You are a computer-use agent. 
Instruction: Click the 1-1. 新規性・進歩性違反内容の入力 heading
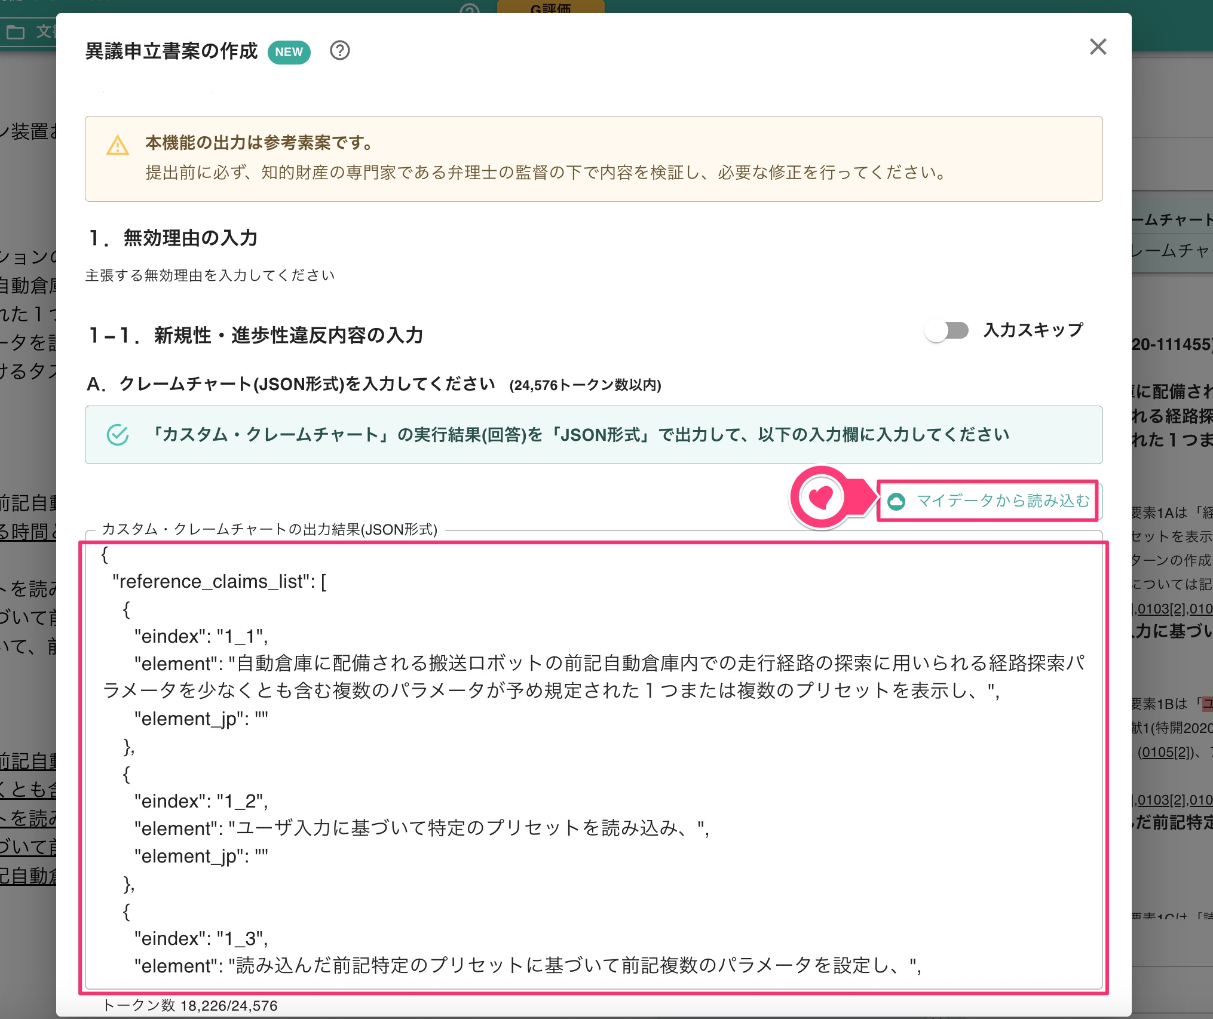256,335
